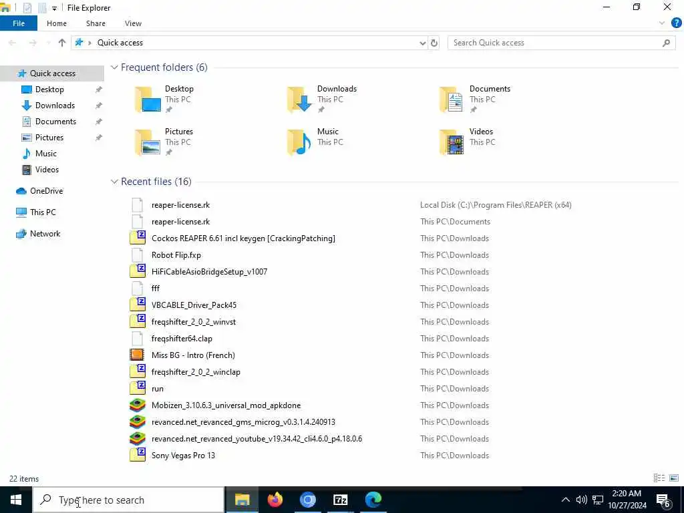The image size is (684, 513).
Task: Select Network in the navigation pane
Action: click(x=45, y=234)
